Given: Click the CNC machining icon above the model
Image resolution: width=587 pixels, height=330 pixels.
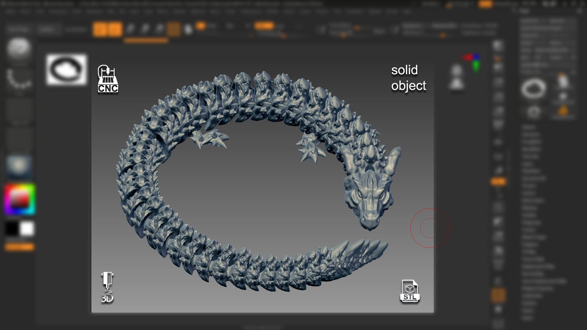Looking at the screenshot, I should [x=108, y=78].
